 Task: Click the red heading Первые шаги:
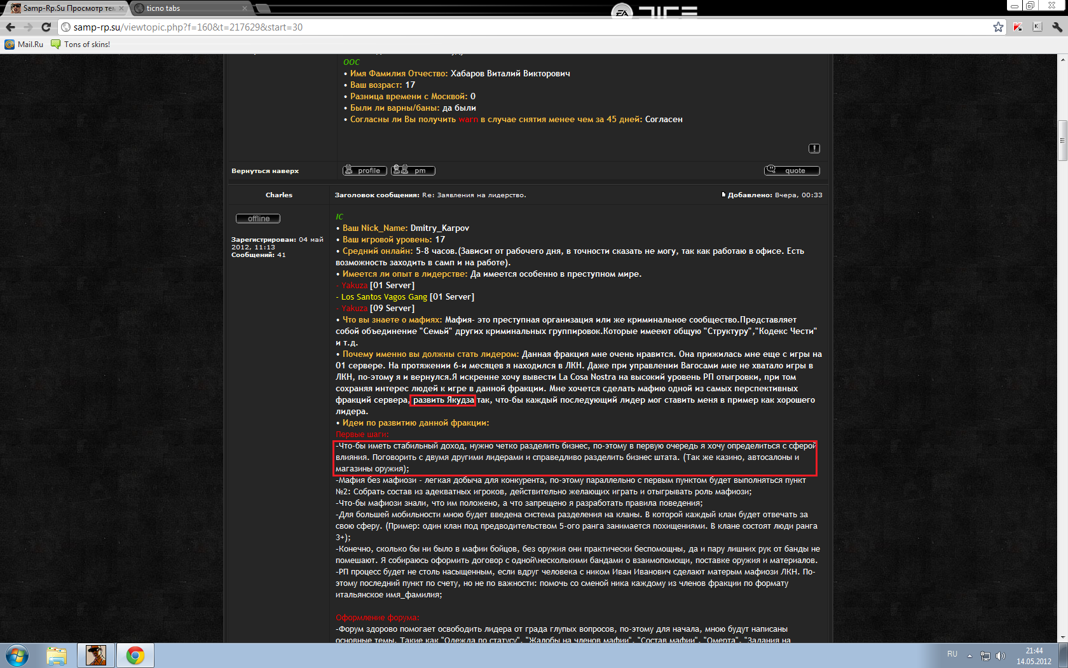362,435
